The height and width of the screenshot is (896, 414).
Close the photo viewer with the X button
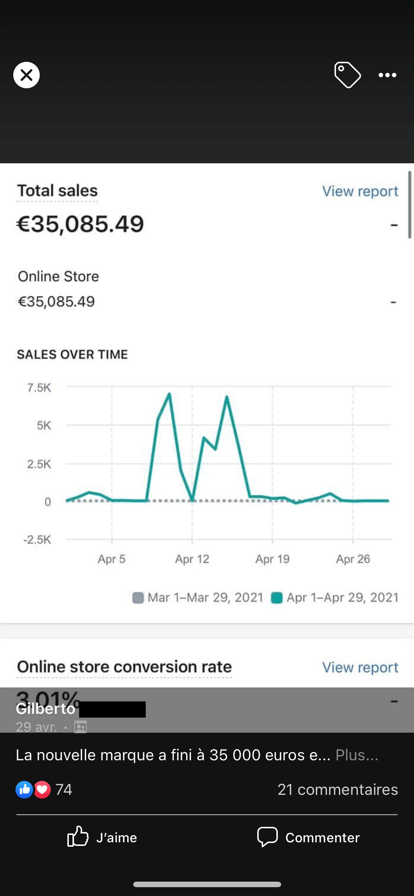coord(26,75)
